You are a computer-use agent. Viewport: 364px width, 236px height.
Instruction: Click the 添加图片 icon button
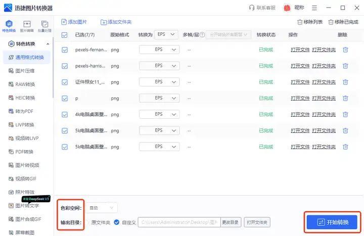click(x=64, y=22)
